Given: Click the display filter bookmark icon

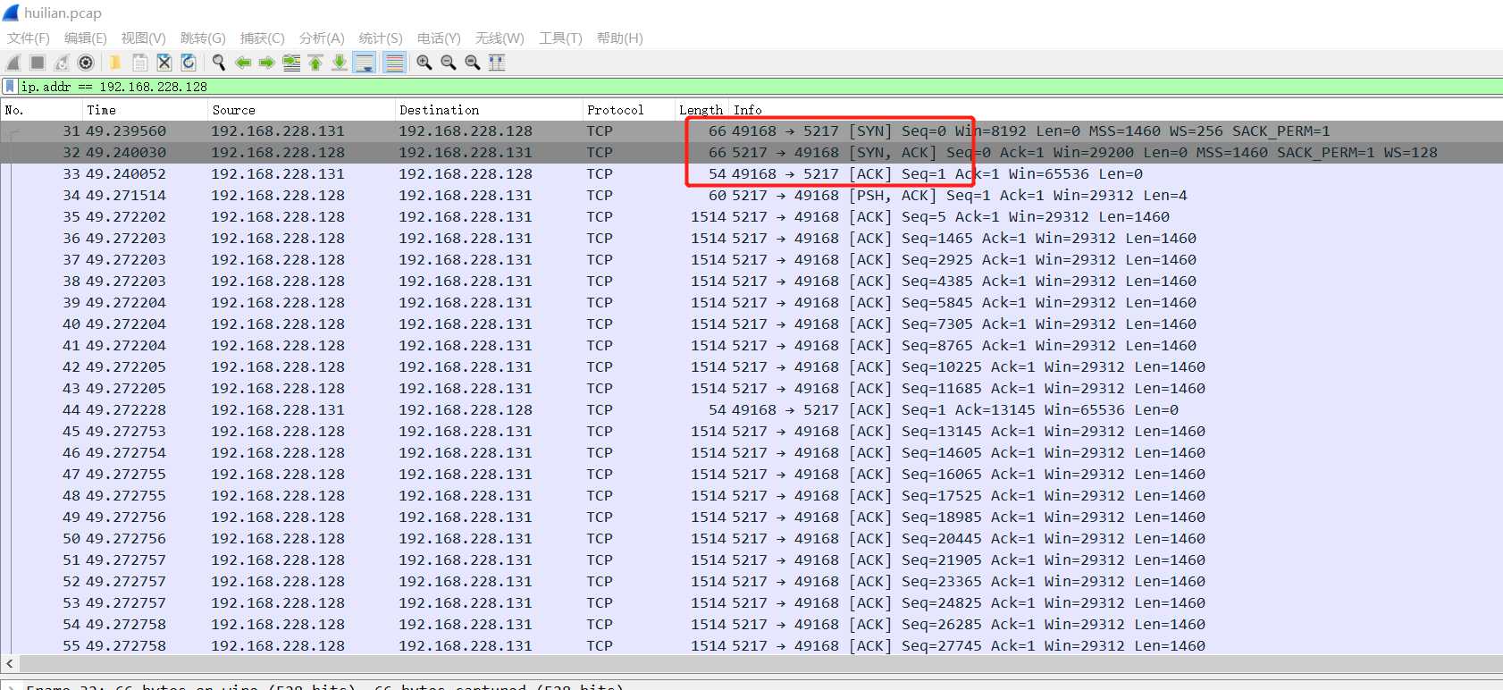Looking at the screenshot, I should (10, 87).
